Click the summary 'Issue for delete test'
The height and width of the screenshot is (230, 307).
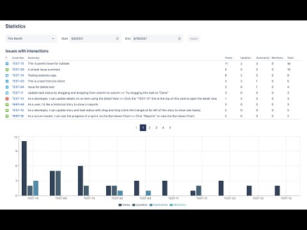(41, 87)
